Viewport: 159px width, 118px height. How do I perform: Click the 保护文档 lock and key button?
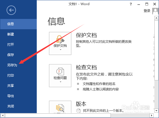coord(60,43)
